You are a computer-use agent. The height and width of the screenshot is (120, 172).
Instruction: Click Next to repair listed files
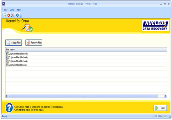pyautogui.click(x=160, y=108)
